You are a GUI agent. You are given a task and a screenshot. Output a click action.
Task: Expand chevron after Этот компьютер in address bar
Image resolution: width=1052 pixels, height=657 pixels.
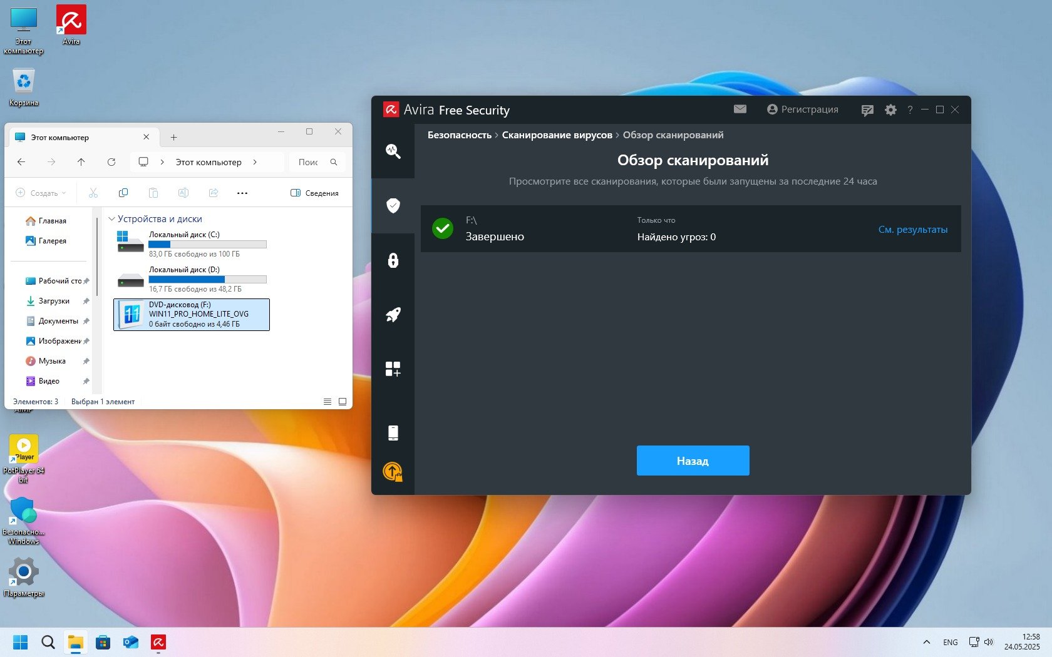[x=255, y=162]
